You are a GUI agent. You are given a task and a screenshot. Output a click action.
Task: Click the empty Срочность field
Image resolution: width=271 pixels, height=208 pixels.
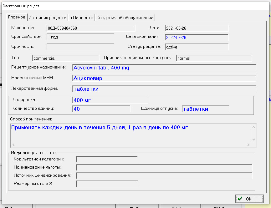pos(80,47)
